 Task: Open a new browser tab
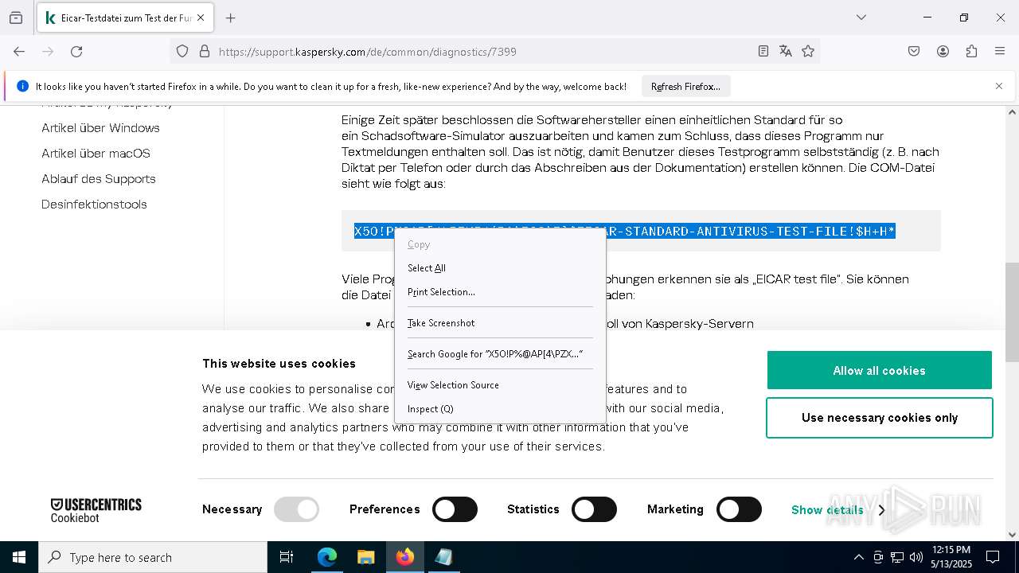(230, 18)
